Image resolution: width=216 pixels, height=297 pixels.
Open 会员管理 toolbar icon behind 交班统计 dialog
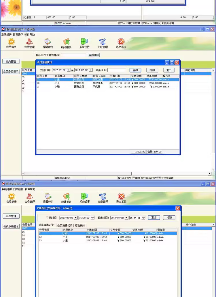pos(30,198)
